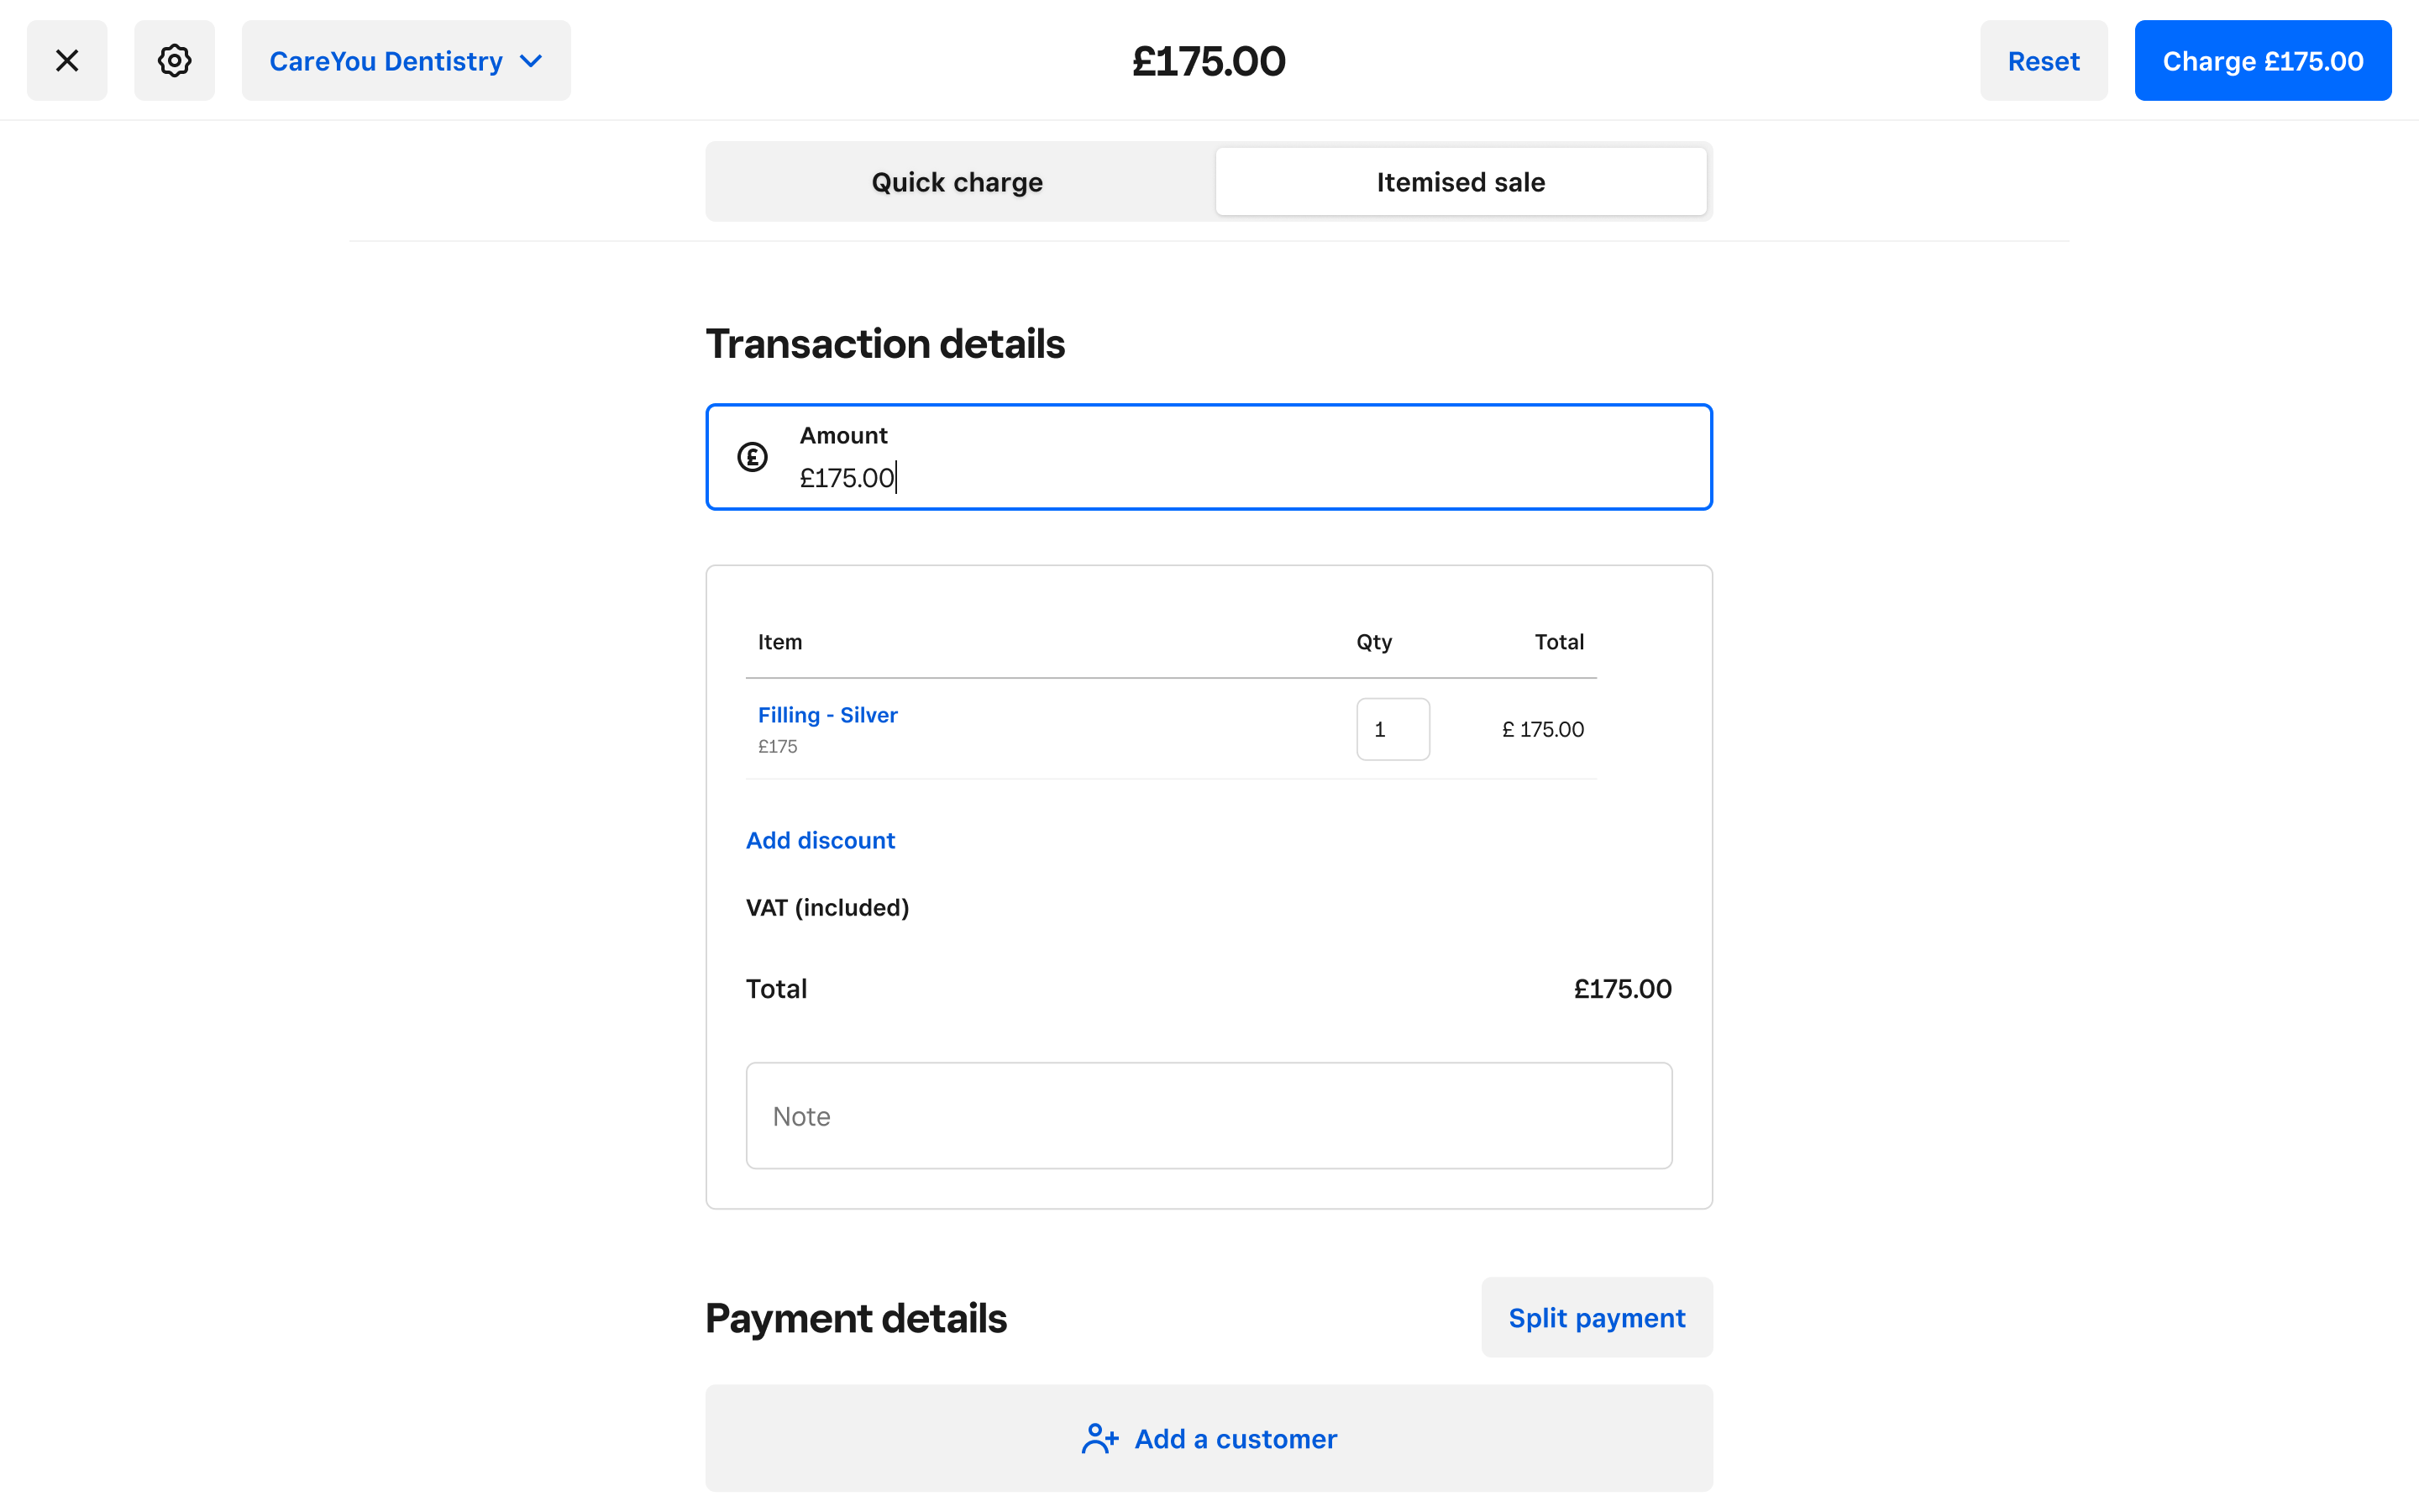
Task: Switch to the Quick charge tab
Action: 956,181
